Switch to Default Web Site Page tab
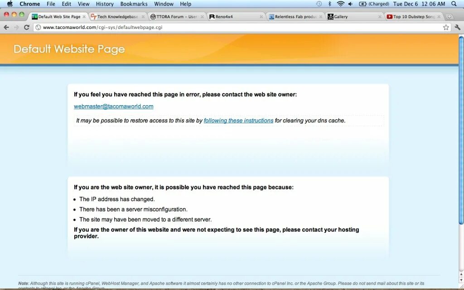The image size is (464, 290). click(59, 17)
